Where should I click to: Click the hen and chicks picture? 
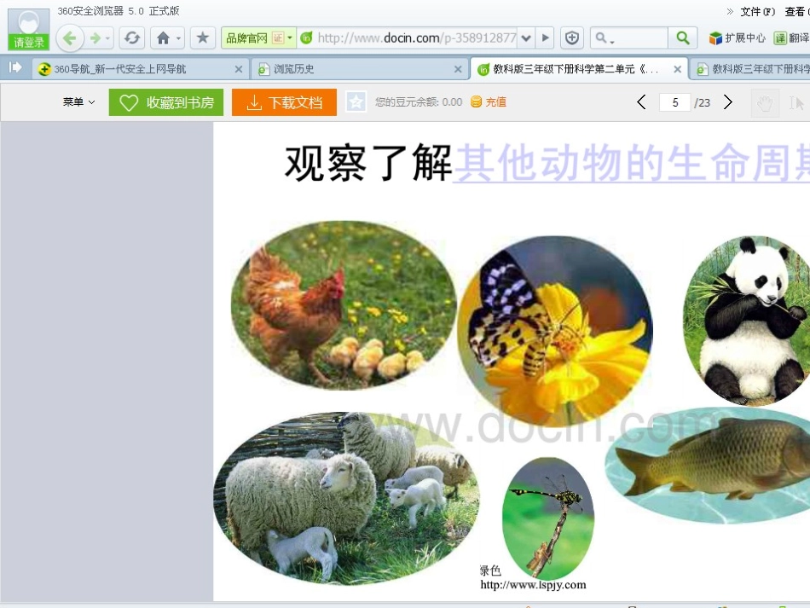pos(343,305)
